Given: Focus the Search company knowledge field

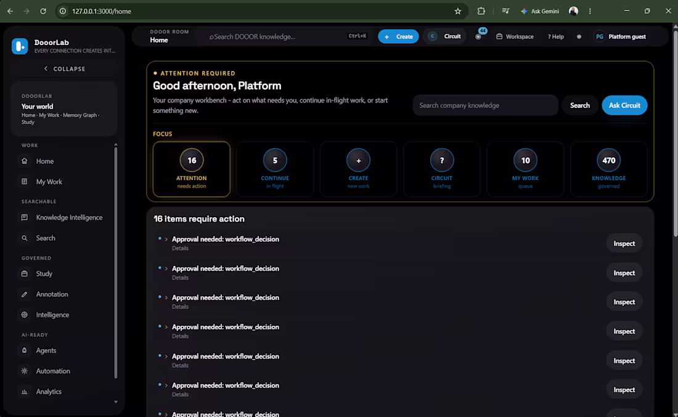Looking at the screenshot, I should point(485,105).
